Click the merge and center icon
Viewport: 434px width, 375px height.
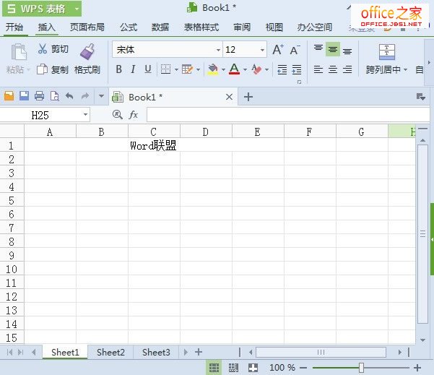tap(386, 52)
